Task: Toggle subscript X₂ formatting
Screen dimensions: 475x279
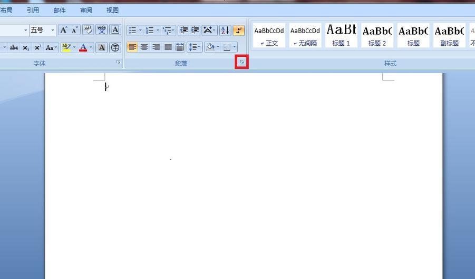Action: pyautogui.click(x=26, y=47)
